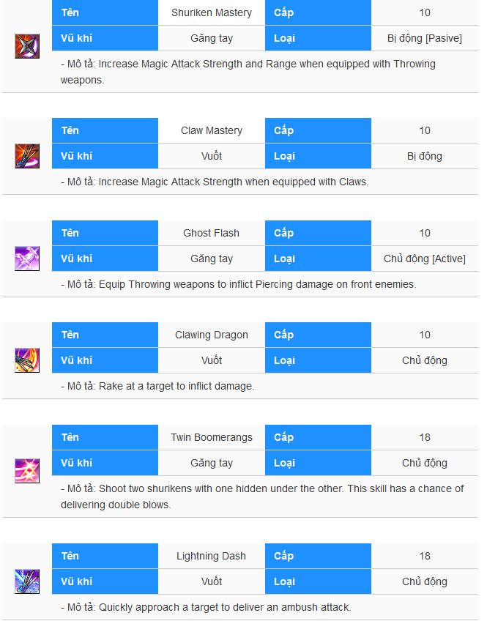The height and width of the screenshot is (621, 487).
Task: Select the Ghost Flash skill icon
Action: pyautogui.click(x=27, y=259)
